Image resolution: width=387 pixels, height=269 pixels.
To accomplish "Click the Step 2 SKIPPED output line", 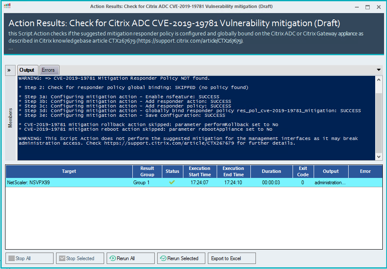I will 134,87.
